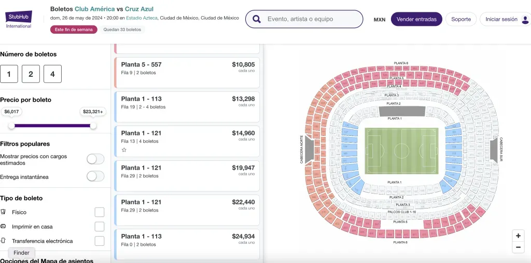This screenshot has height=263, width=531.
Task: Click the maximum price slider handle
Action: [x=93, y=126]
